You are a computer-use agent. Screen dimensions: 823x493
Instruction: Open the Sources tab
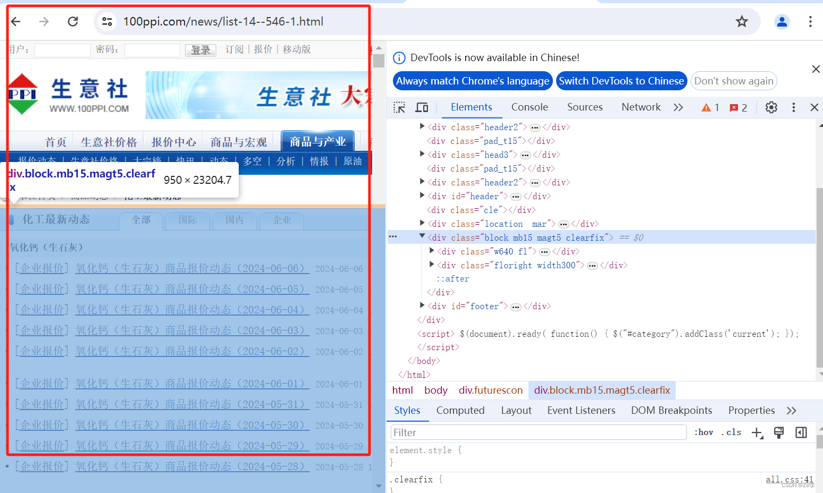585,107
